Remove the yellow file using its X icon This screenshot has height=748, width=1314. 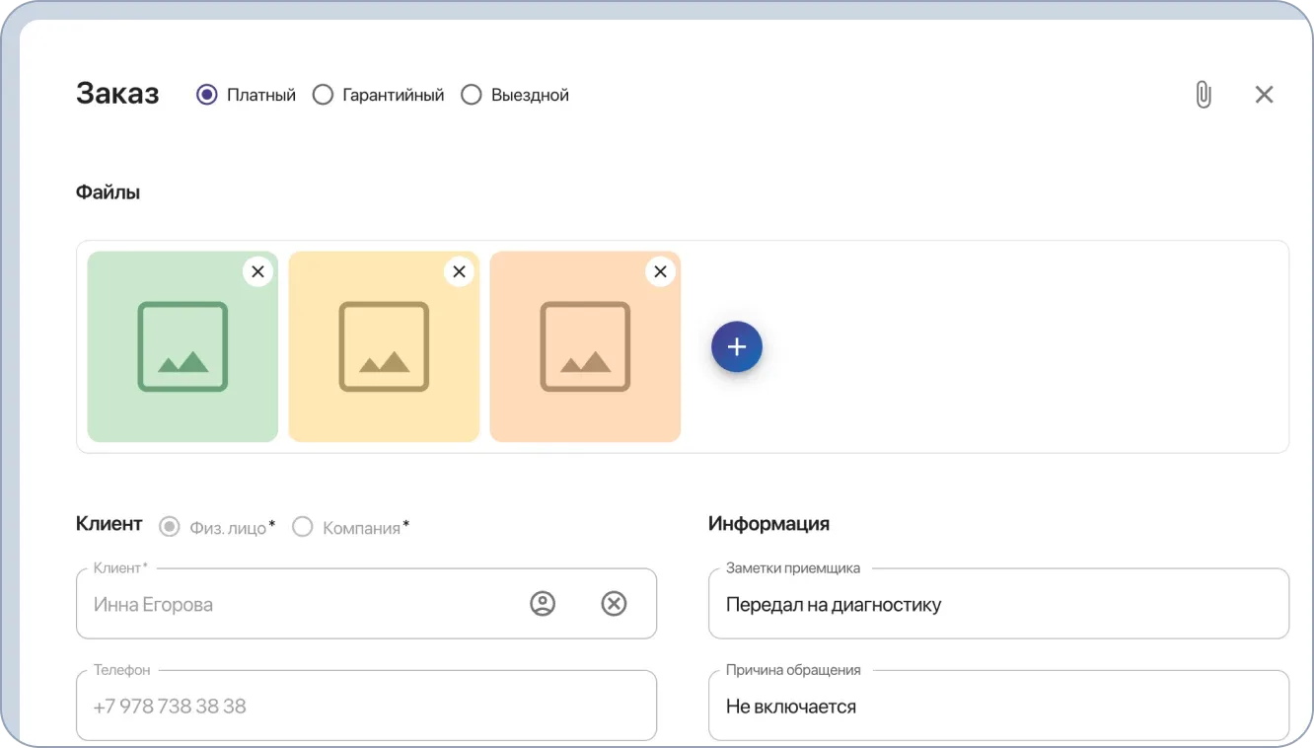click(459, 271)
